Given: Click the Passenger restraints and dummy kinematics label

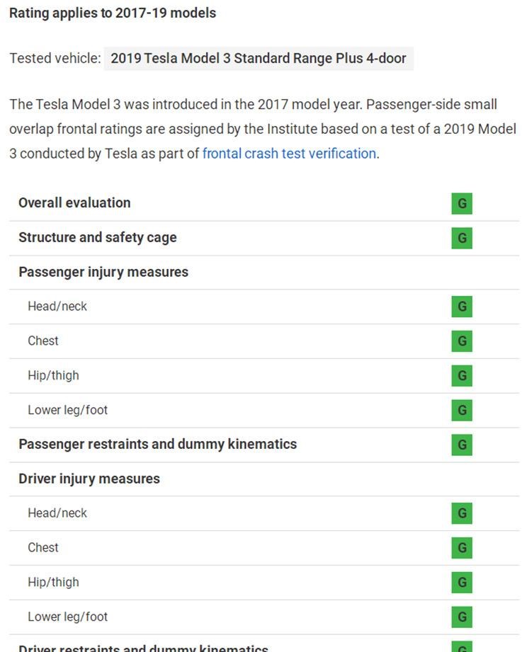Looking at the screenshot, I should click(x=158, y=444).
